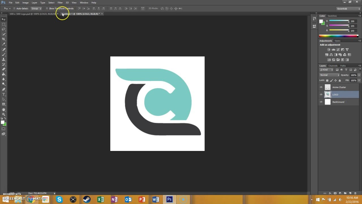Open the History panel icon

pyautogui.click(x=314, y=19)
